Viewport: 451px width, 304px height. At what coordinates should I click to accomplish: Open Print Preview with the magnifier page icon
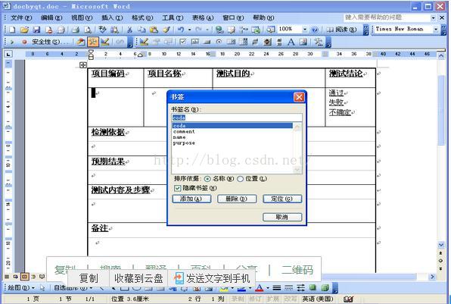[88, 30]
